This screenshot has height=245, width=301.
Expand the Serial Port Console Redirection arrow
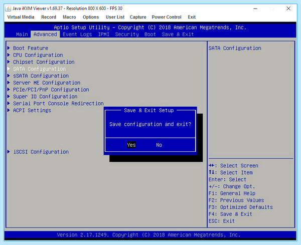click(9, 103)
